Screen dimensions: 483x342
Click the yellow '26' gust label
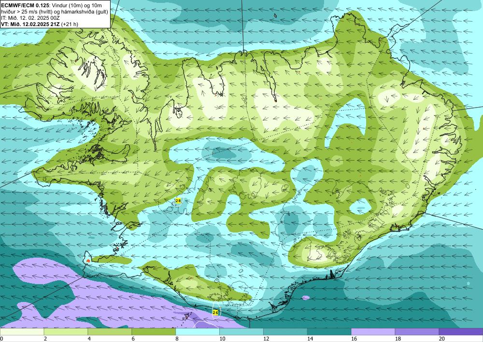pos(215,313)
